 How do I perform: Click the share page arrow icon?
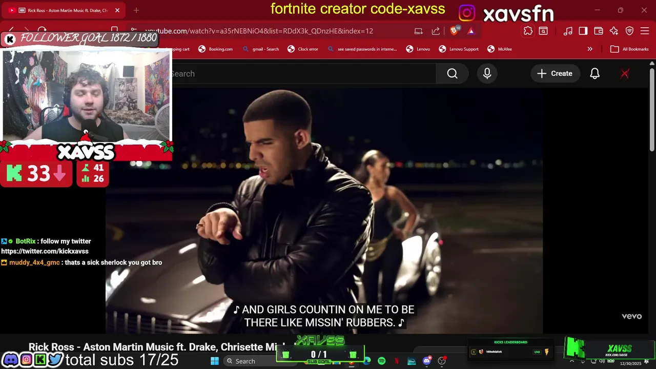pos(436,31)
